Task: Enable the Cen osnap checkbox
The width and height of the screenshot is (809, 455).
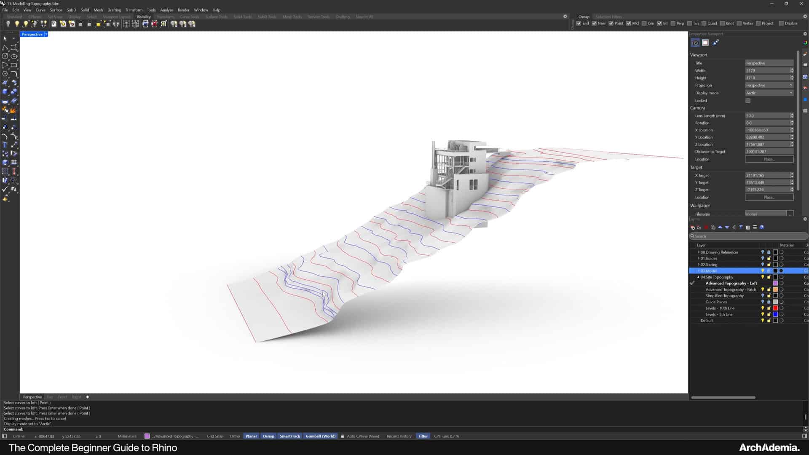Action: (x=644, y=24)
